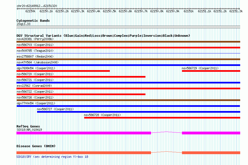Click the first magenta SOX18 exon block

click(x=84, y=133)
